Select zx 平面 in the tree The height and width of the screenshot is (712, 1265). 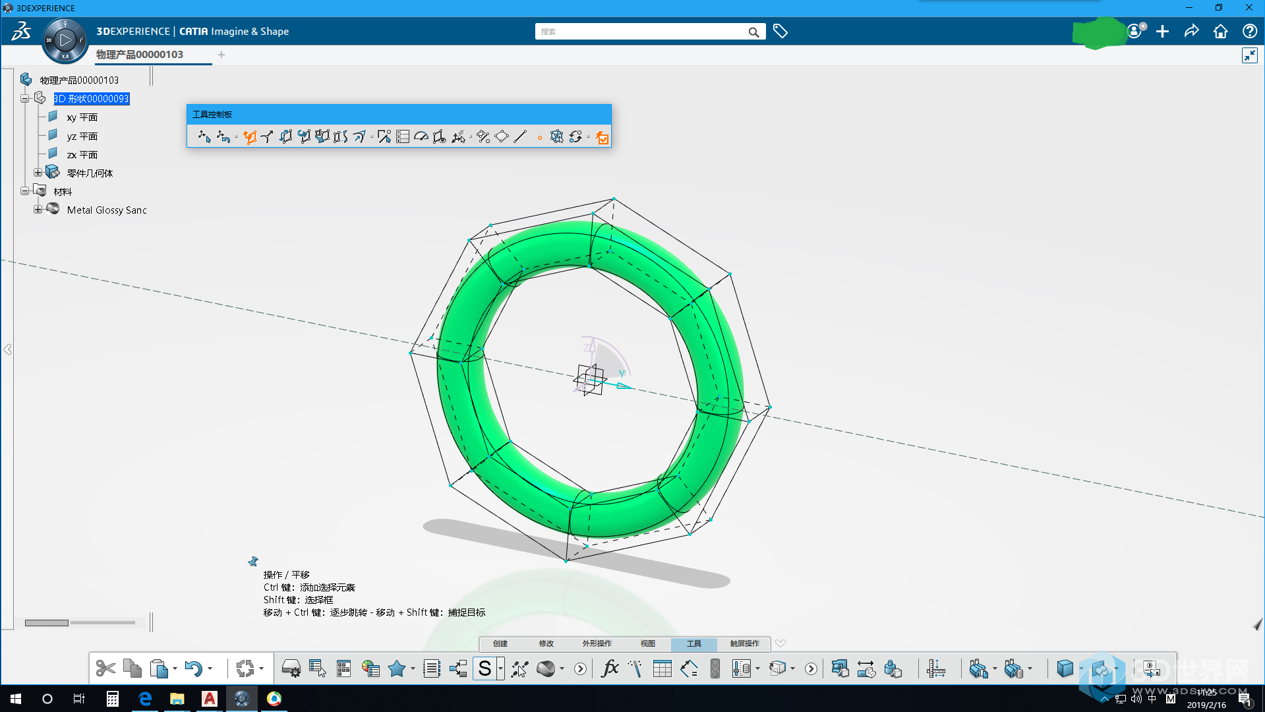coord(82,154)
